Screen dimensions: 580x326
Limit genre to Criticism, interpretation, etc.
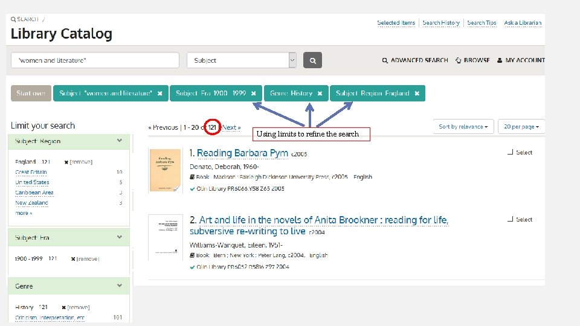pos(50,318)
